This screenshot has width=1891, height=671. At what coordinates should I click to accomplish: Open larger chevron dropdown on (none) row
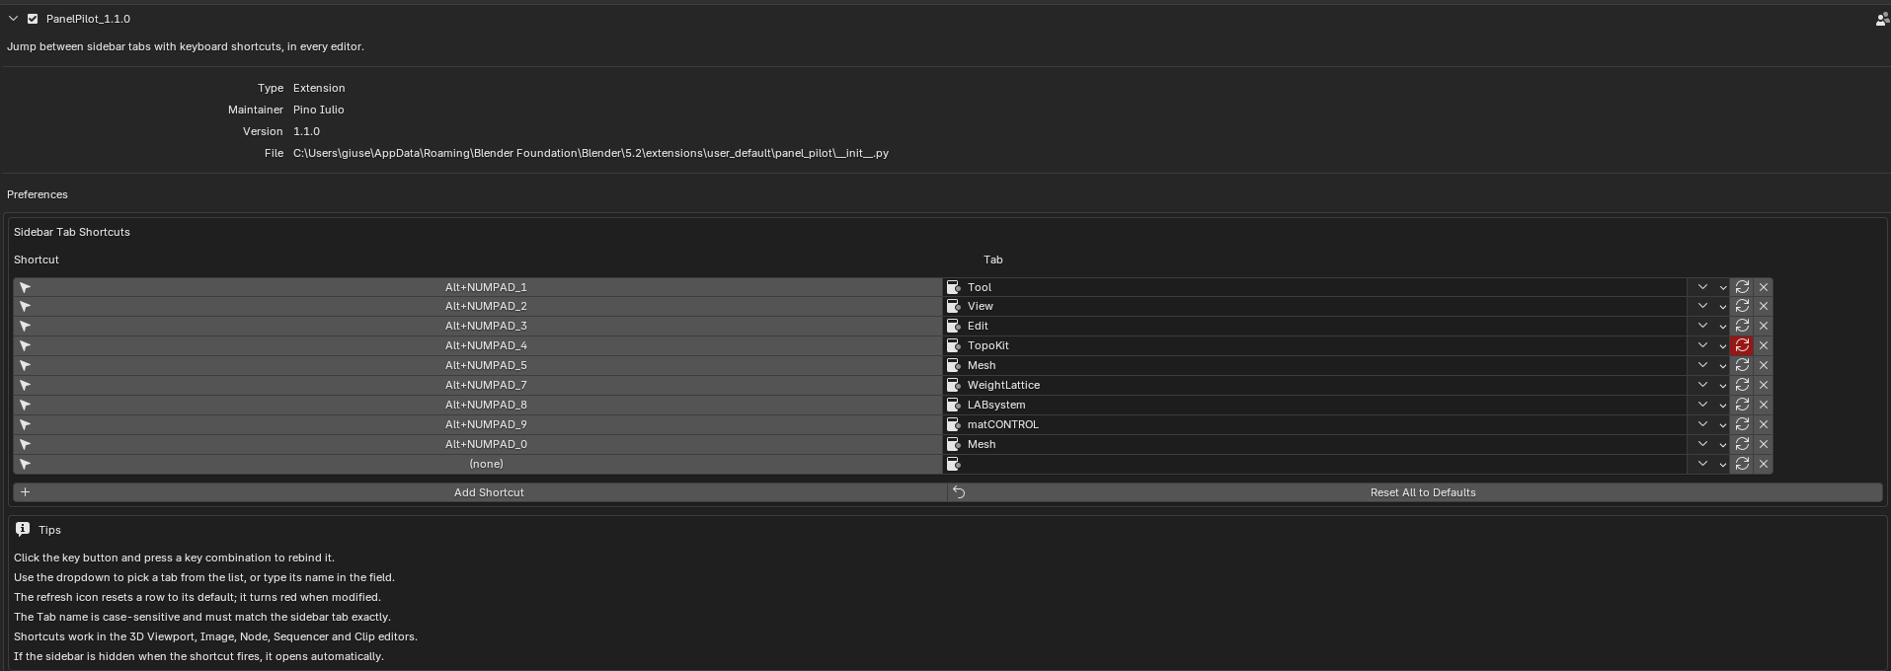pos(1702,464)
